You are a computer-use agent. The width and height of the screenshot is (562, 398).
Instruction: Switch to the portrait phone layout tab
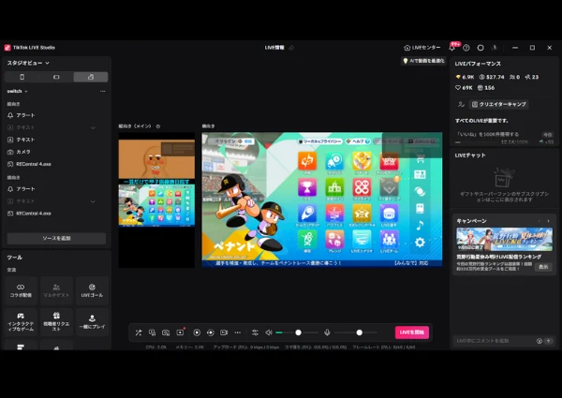22,77
